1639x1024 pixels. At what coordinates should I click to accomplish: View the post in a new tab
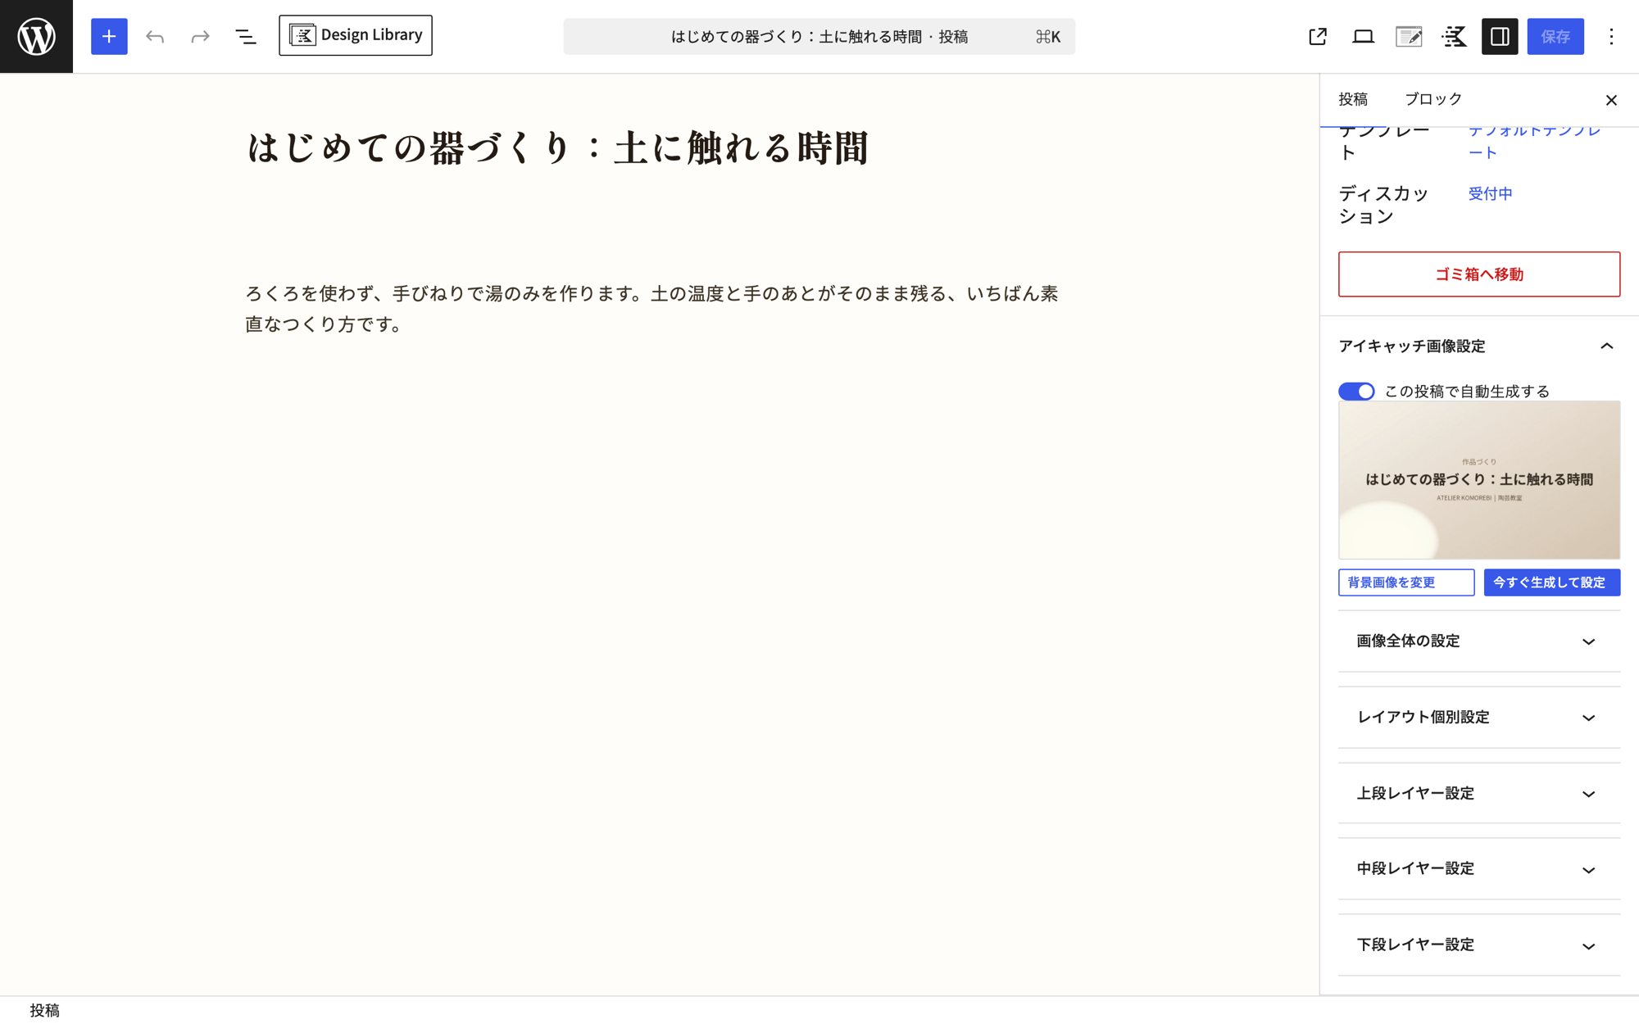click(x=1318, y=36)
